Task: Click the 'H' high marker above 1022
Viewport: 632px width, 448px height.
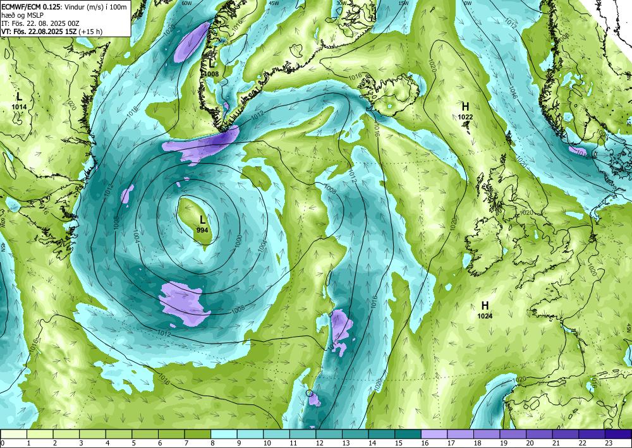Action: 466,106
